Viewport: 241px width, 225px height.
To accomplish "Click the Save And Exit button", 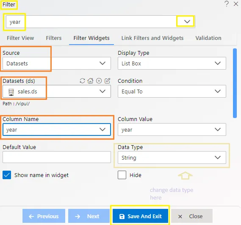I will (x=140, y=216).
